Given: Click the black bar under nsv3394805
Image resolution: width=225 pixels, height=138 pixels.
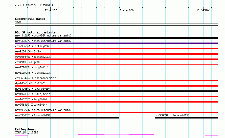Looking at the screenshot, I should tap(116, 91).
